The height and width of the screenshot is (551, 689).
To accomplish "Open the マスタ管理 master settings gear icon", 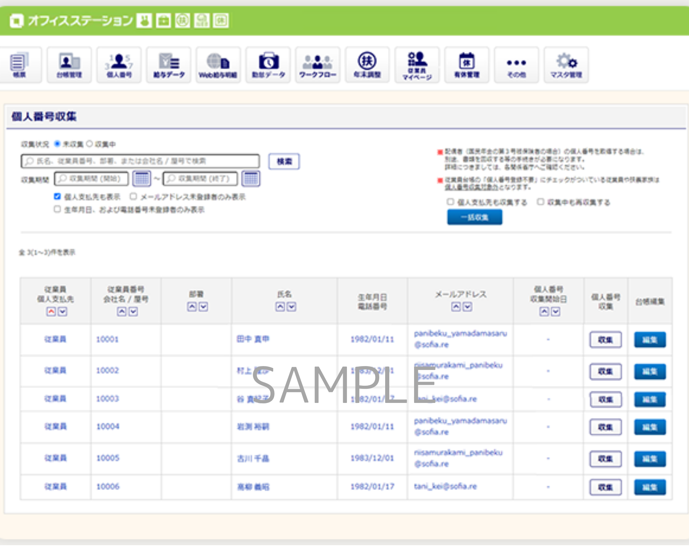I will coord(567,65).
